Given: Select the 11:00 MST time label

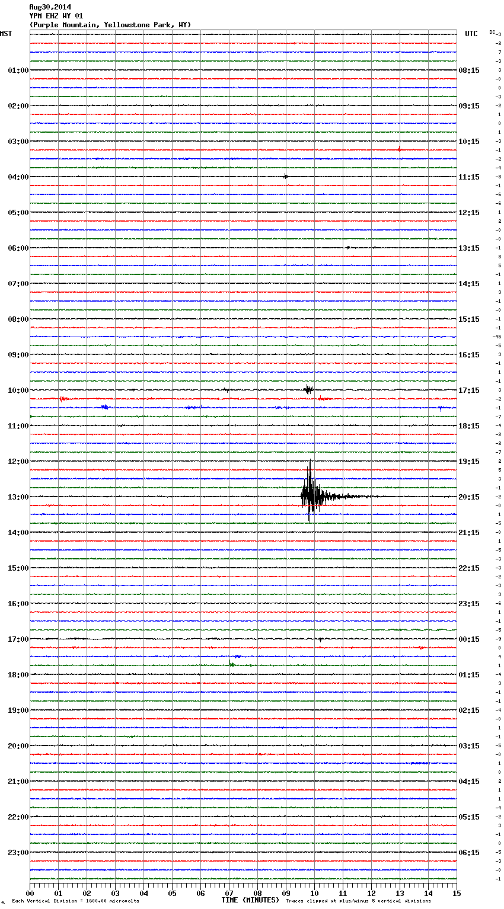Looking at the screenshot, I should (18, 426).
